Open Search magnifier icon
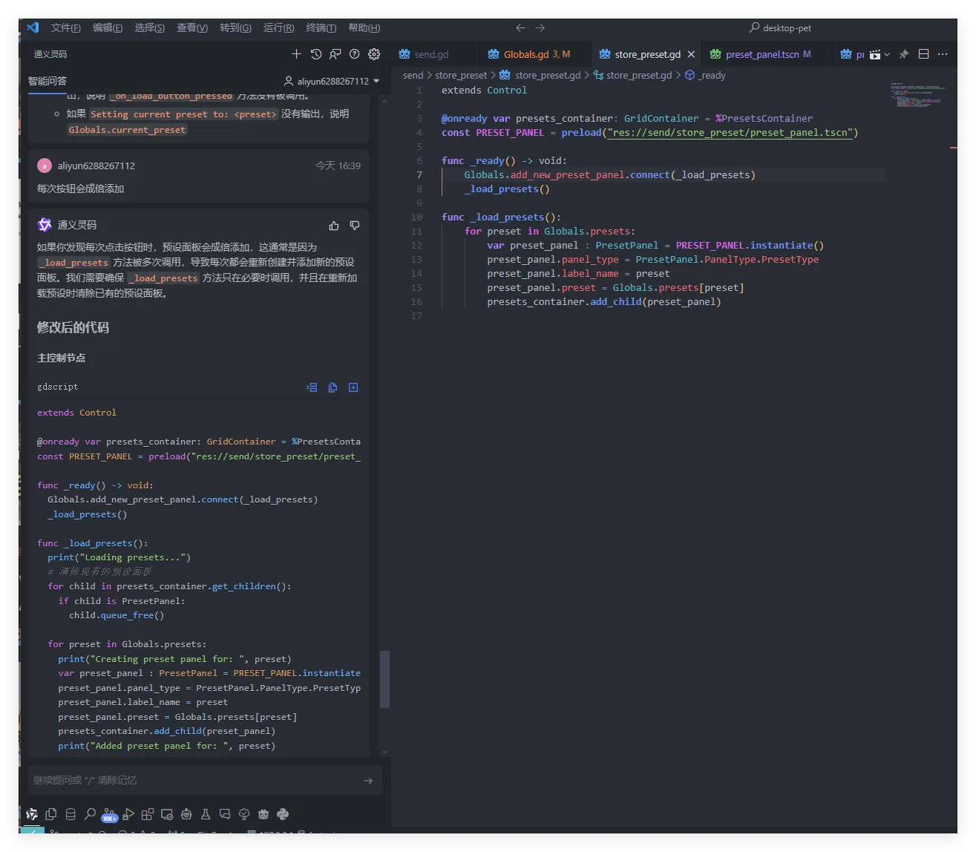 (90, 814)
